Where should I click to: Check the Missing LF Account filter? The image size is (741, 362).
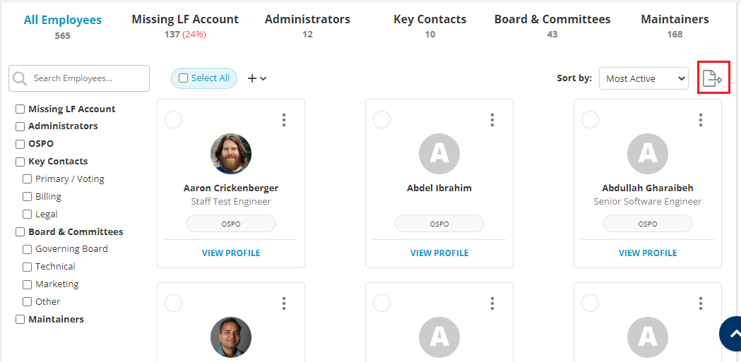[20, 109]
